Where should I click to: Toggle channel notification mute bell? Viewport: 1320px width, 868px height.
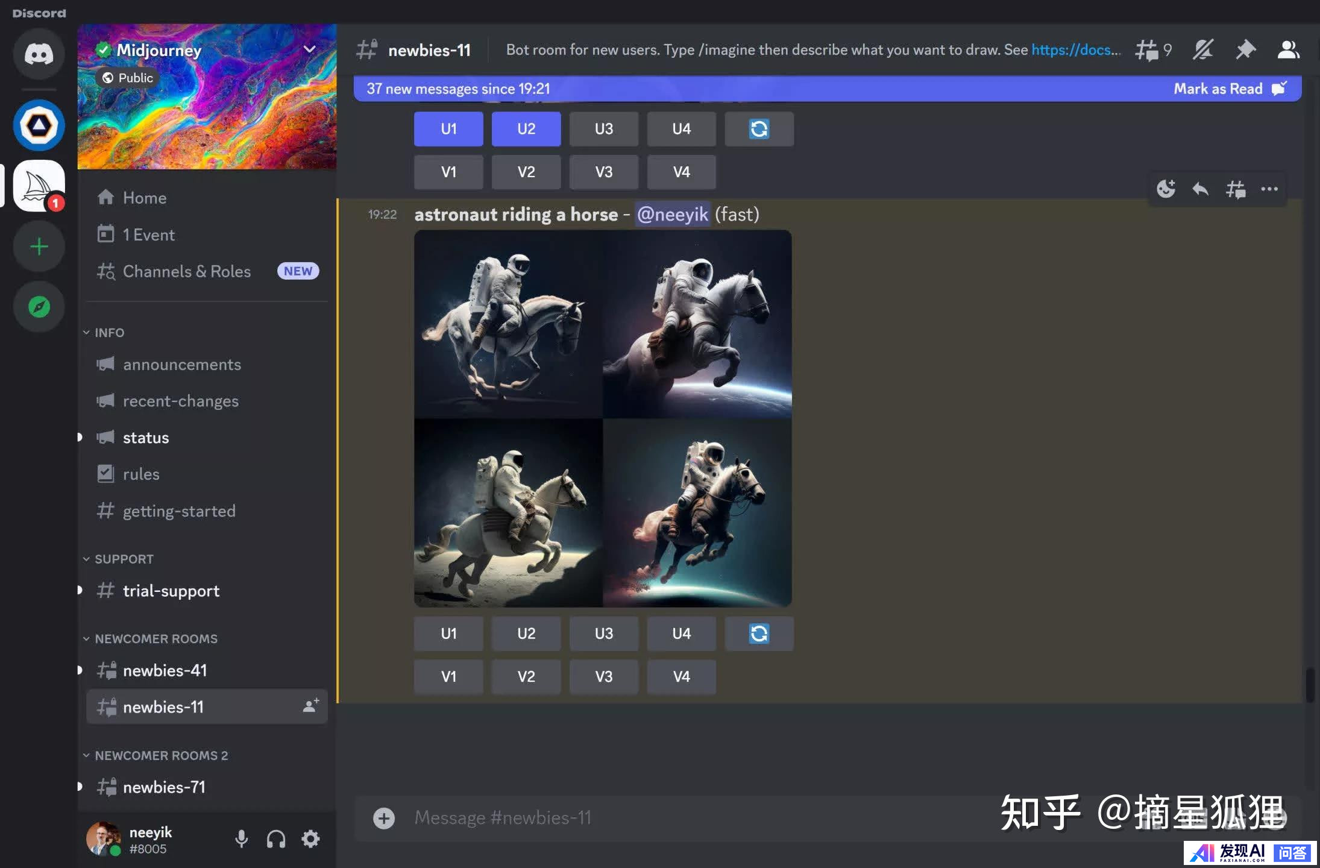(1202, 50)
